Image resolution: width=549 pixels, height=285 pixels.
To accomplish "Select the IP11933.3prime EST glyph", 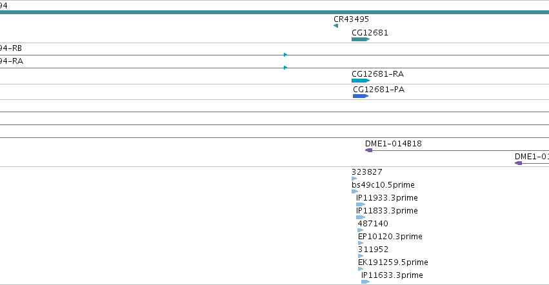I will tap(361, 204).
